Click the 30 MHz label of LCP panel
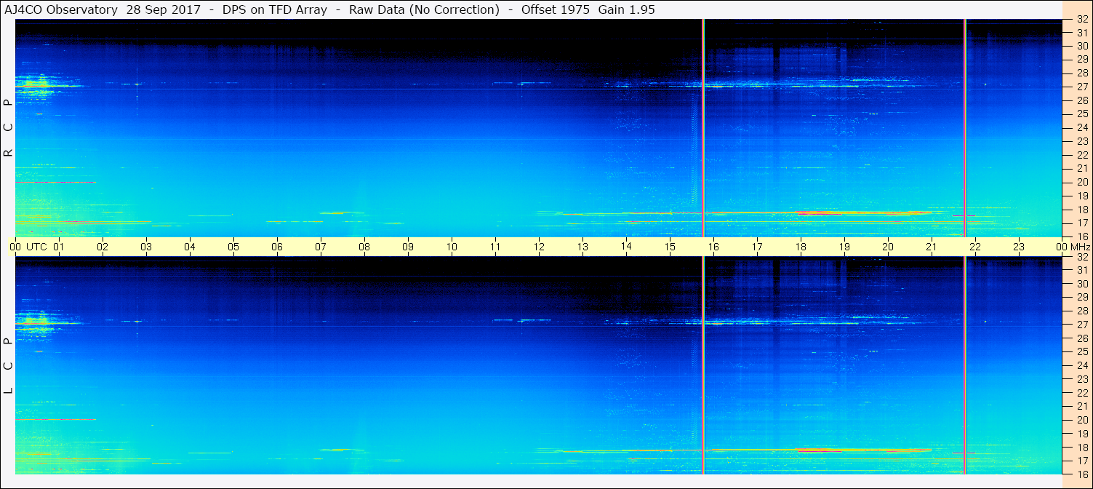Screen dimensions: 1093x489 [1082, 284]
